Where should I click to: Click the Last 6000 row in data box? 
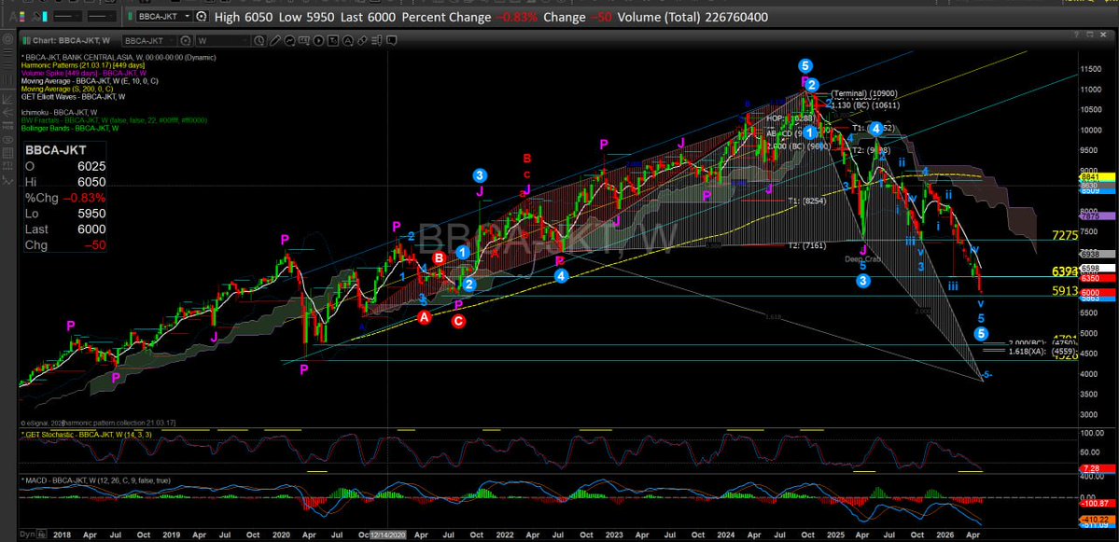pyautogui.click(x=65, y=229)
